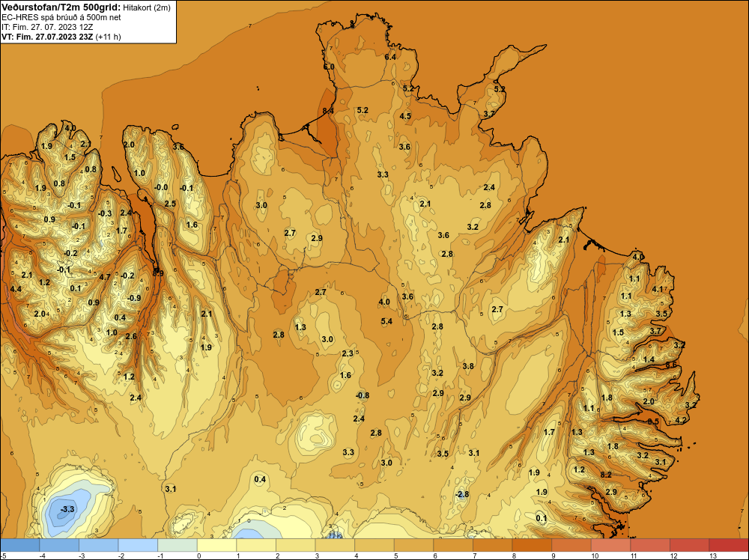Click the 4.7 temperature label

[x=105, y=277]
